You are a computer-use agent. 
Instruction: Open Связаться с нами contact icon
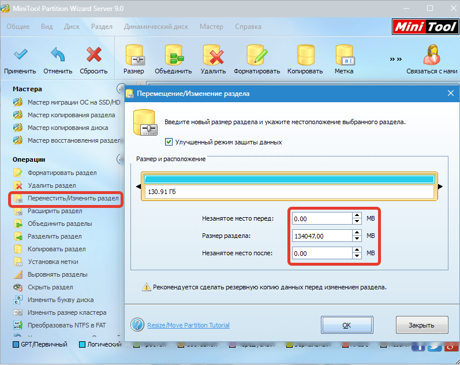point(432,55)
